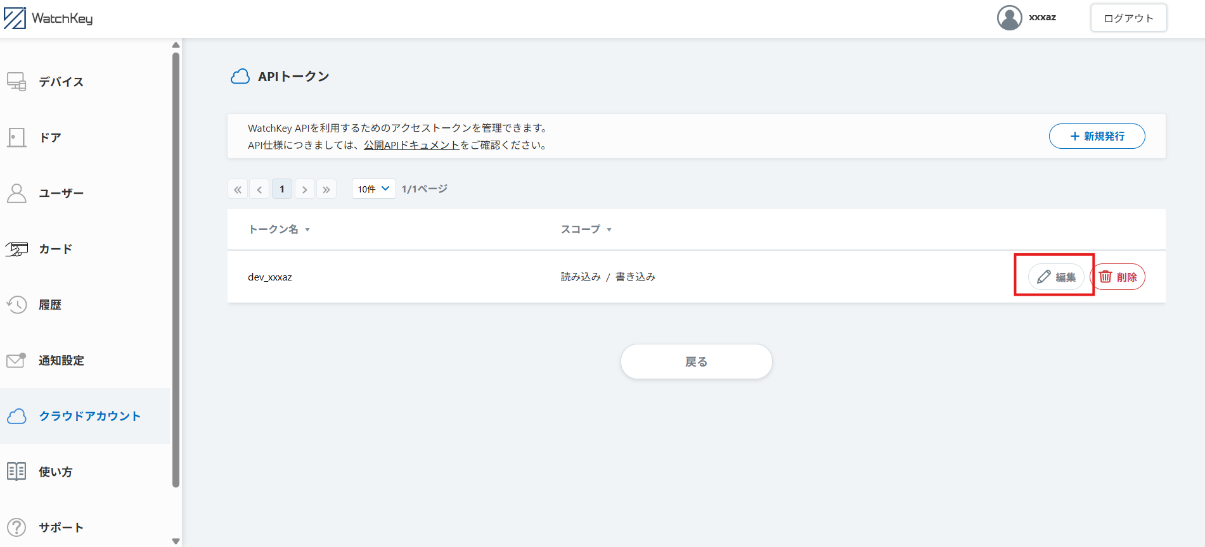Click the Door icon in sidebar
The height and width of the screenshot is (547, 1205).
click(16, 137)
